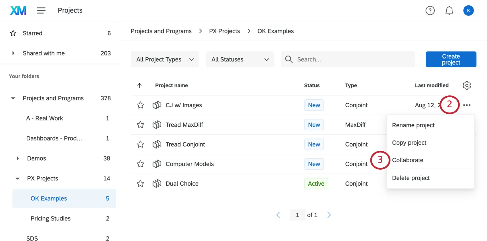Choose Collaborate from the context menu

point(407,160)
